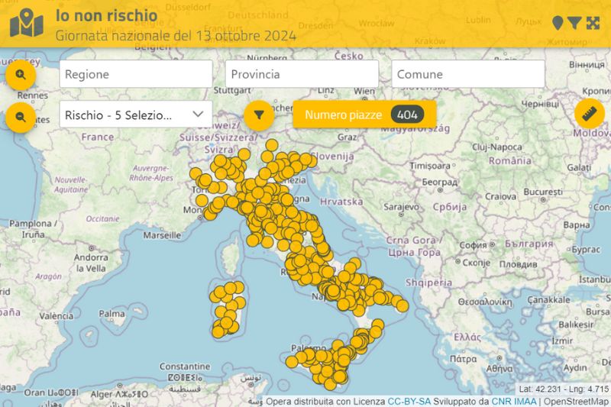Click the location pin icon in header
Screen dimensions: 611x407
[558, 24]
